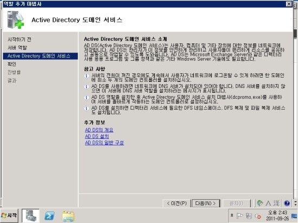Image resolution: width=298 pixels, height=223 pixels.
Task: Click the Start button
Action: click(x=9, y=215)
